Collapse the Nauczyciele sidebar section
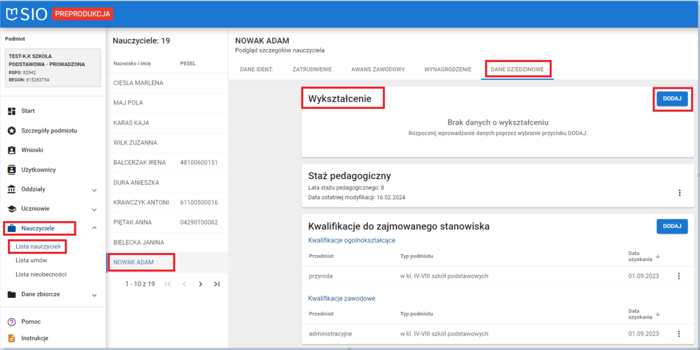Image resolution: width=700 pixels, height=350 pixels. (x=94, y=228)
